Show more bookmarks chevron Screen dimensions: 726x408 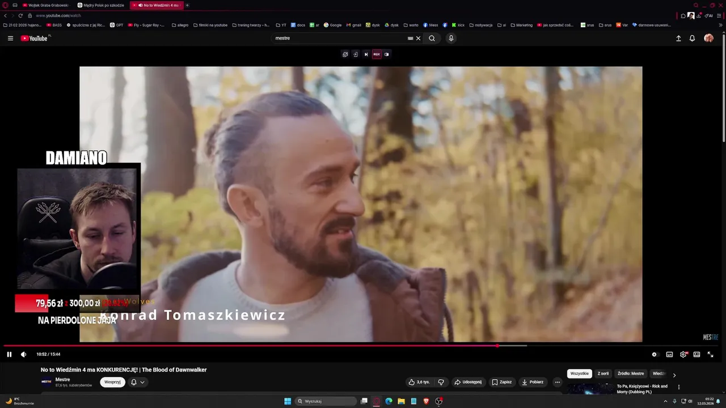pos(721,25)
